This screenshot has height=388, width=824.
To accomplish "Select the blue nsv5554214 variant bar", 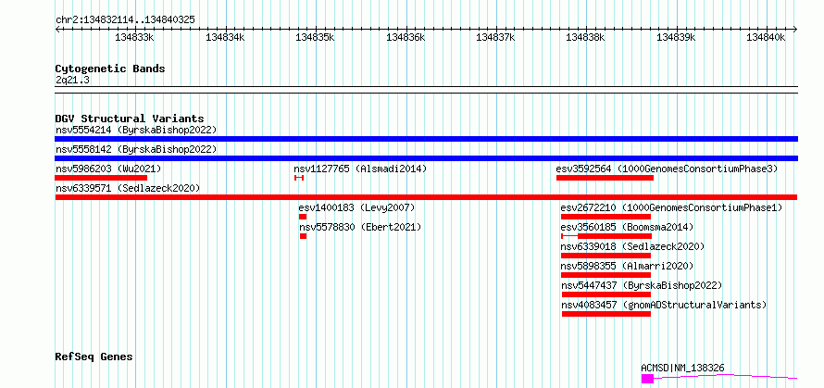I will coord(426,139).
